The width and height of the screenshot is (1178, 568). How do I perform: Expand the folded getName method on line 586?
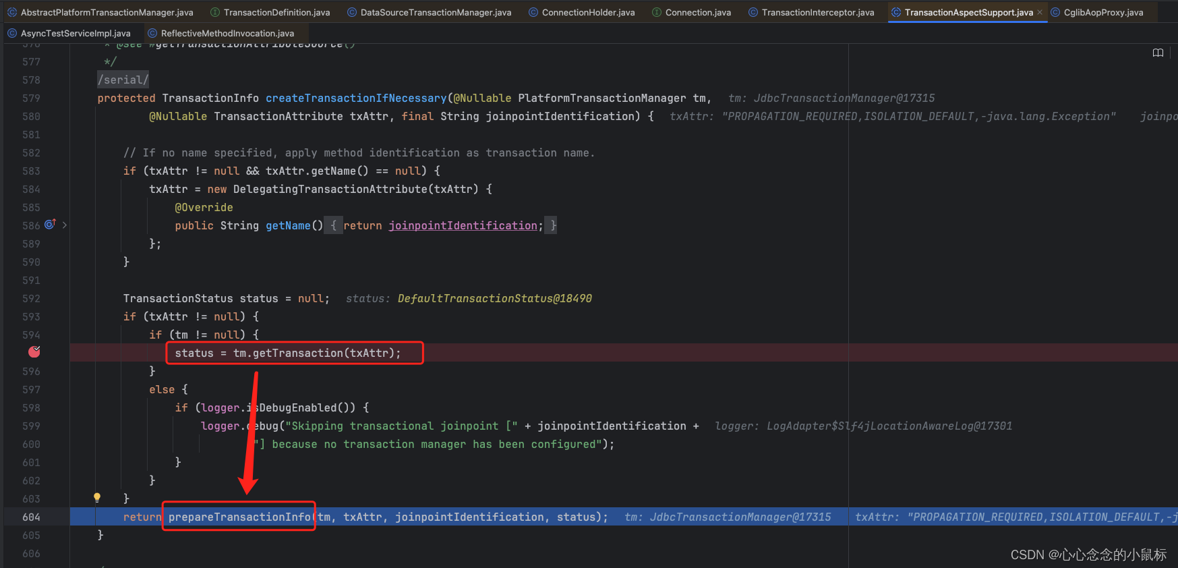[x=65, y=225]
